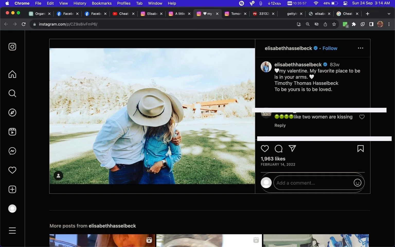This screenshot has width=395, height=247.
Task: Click caption author avatar
Action: (x=266, y=67)
